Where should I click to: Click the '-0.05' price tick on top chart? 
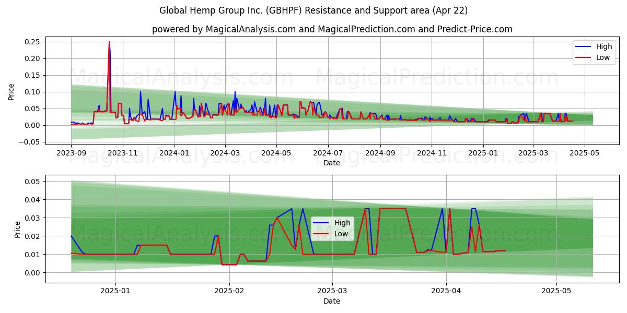click(31, 142)
